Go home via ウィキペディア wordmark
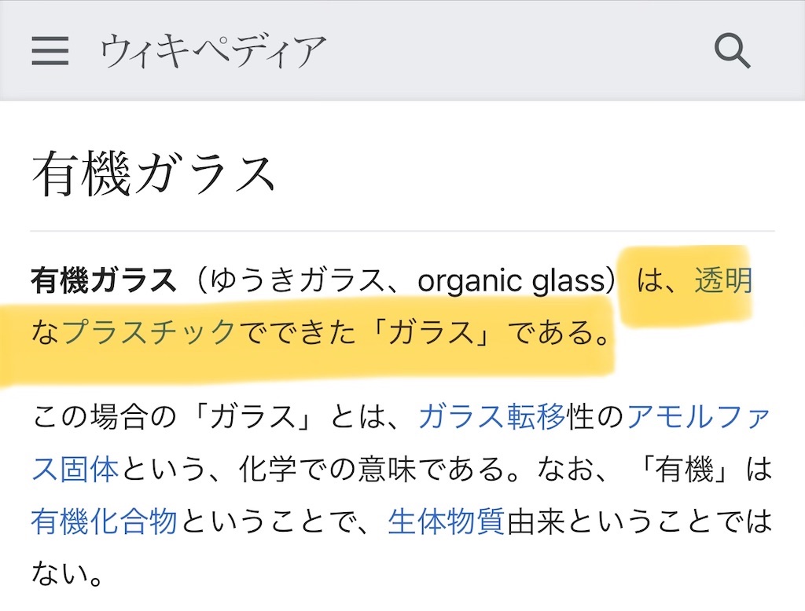 tap(214, 51)
